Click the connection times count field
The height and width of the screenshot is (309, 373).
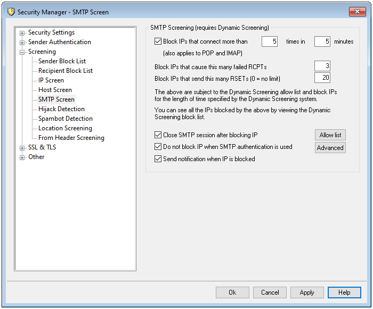[270, 41]
